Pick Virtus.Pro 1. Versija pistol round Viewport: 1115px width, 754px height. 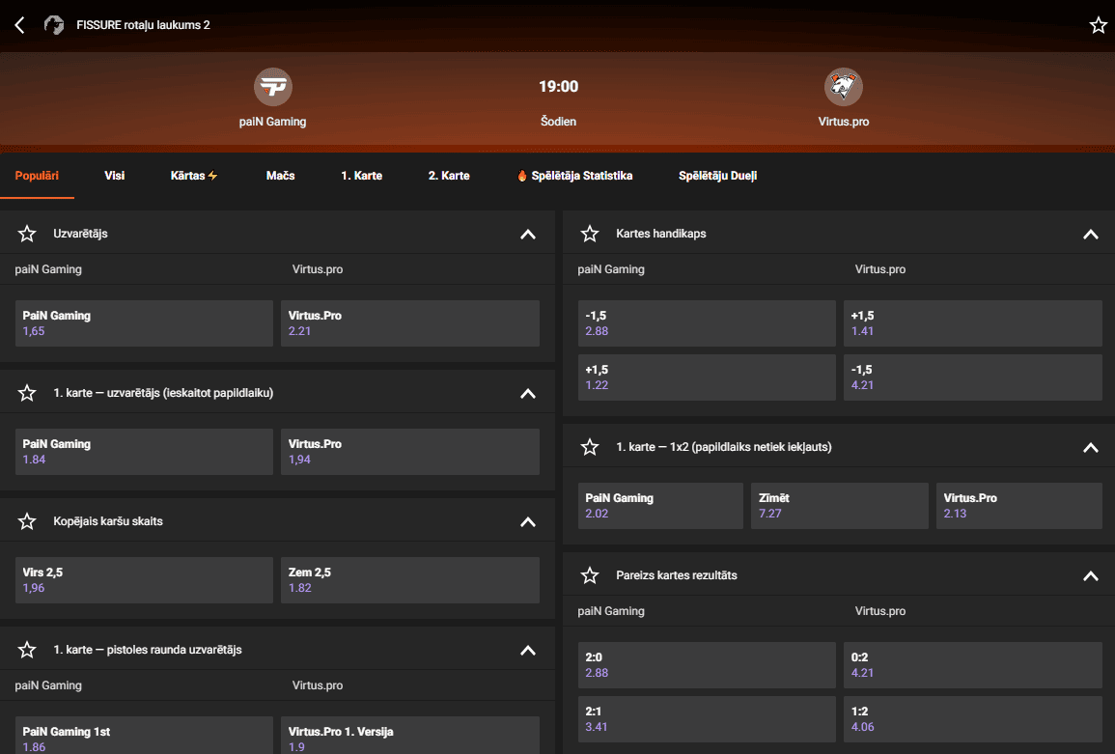410,736
